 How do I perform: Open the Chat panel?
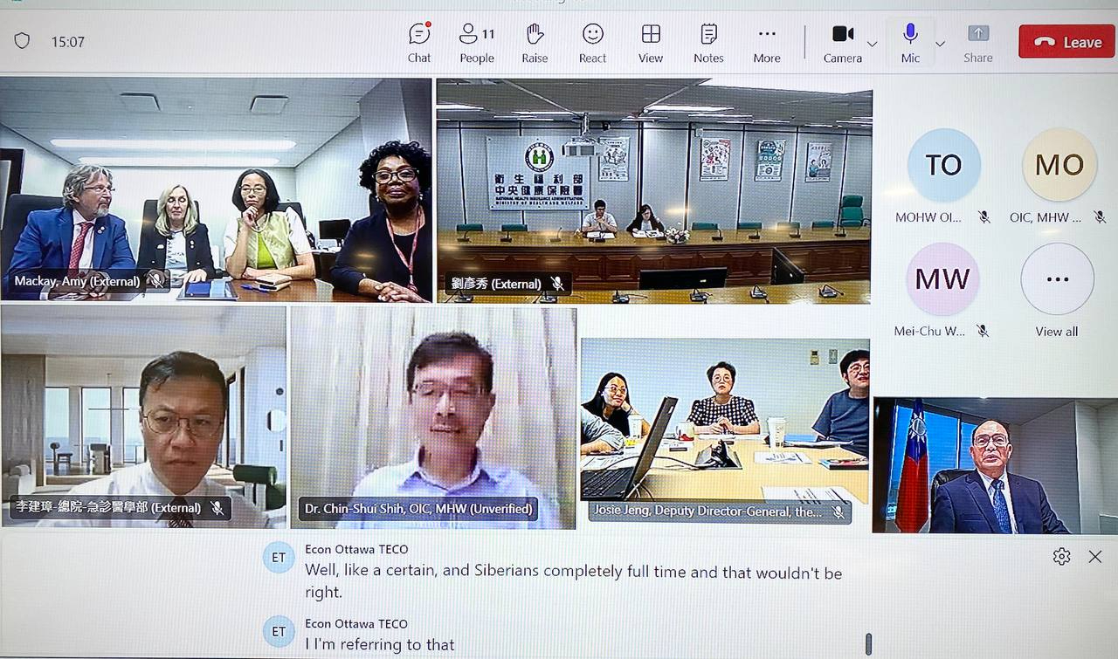point(419,42)
